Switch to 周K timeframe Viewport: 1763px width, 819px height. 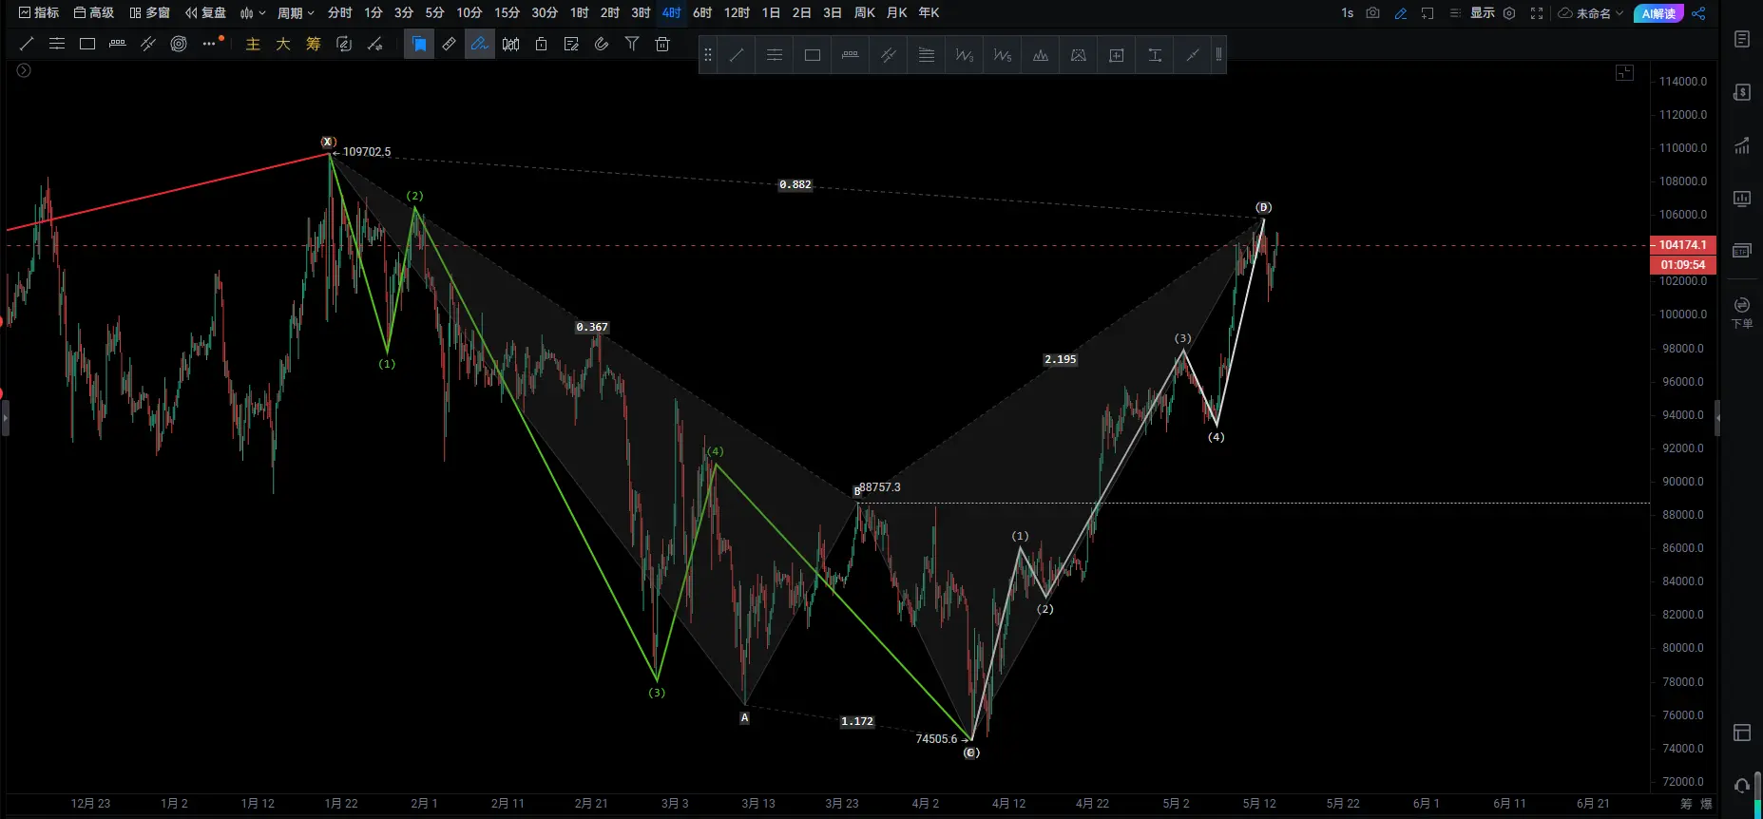tap(865, 12)
